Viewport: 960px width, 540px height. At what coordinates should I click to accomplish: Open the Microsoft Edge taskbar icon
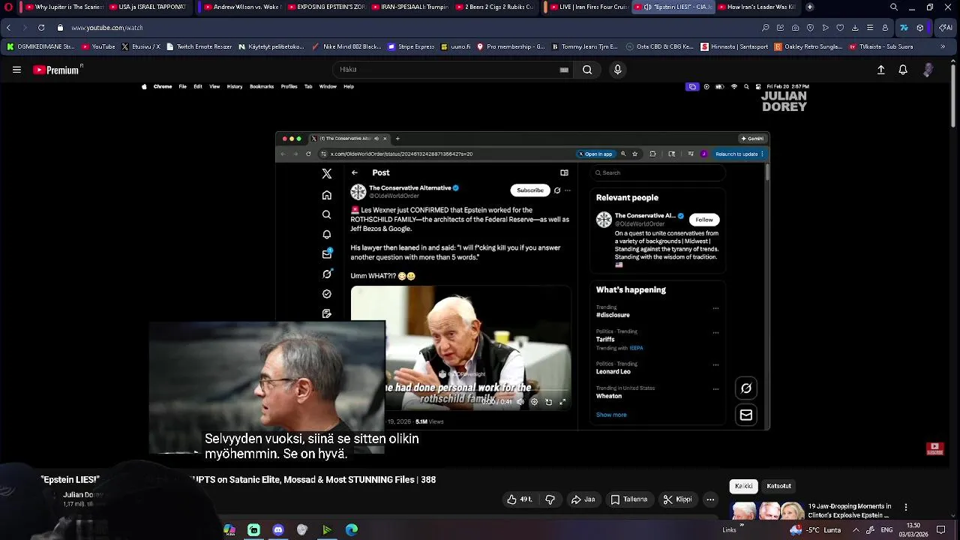[351, 529]
